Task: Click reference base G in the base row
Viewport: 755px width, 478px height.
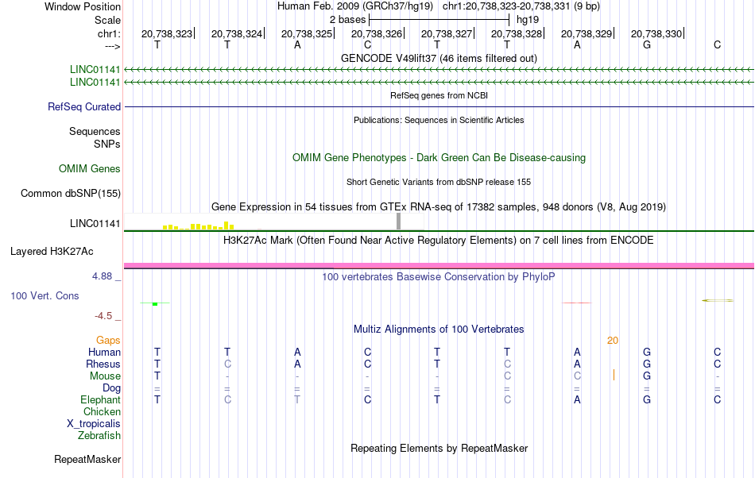Action: [x=647, y=44]
